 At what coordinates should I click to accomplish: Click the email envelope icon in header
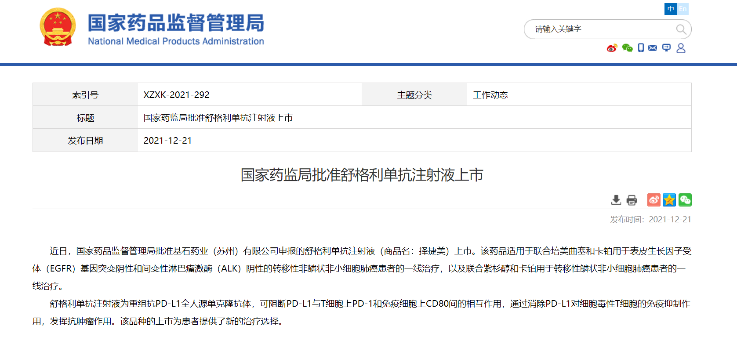[653, 48]
